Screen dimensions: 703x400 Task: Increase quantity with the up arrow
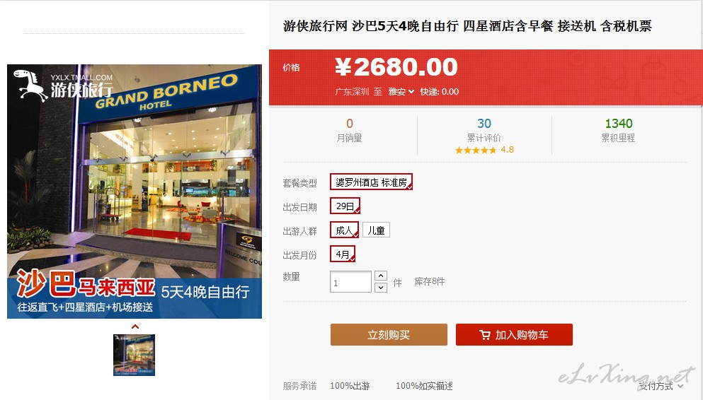tap(381, 276)
